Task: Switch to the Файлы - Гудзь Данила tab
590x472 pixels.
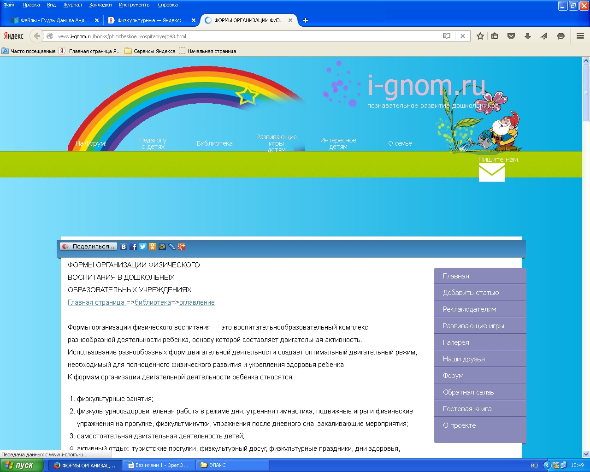Action: [x=54, y=20]
